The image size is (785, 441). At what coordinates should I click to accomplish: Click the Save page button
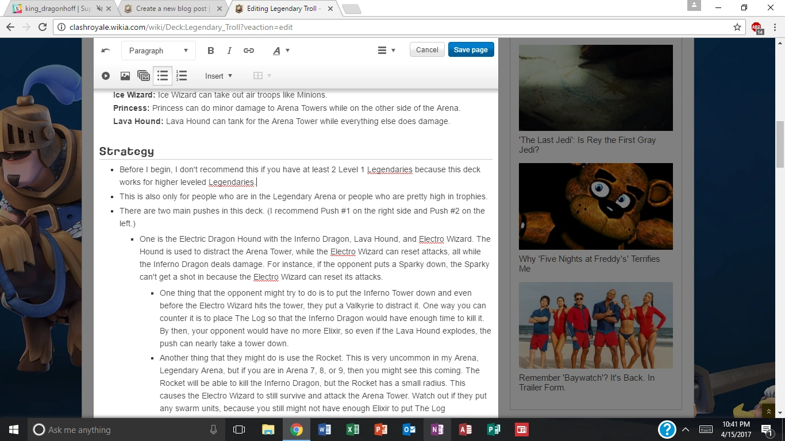(471, 50)
